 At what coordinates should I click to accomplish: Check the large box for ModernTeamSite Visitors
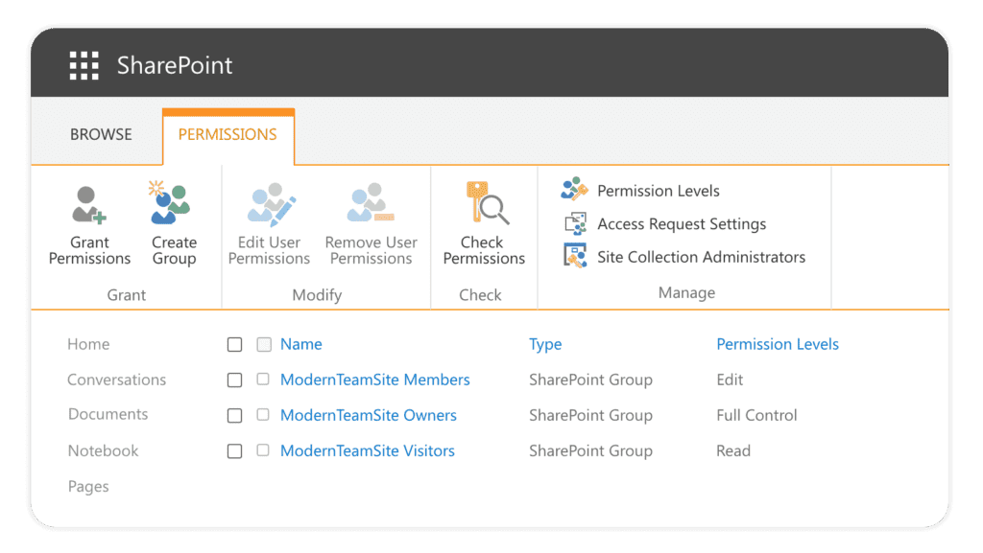(234, 451)
